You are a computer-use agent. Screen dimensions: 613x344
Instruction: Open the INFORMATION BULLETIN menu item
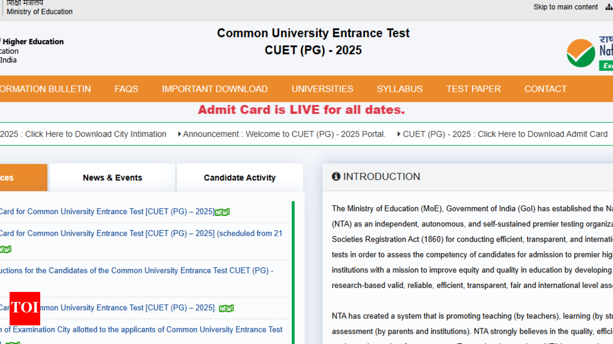pyautogui.click(x=45, y=89)
